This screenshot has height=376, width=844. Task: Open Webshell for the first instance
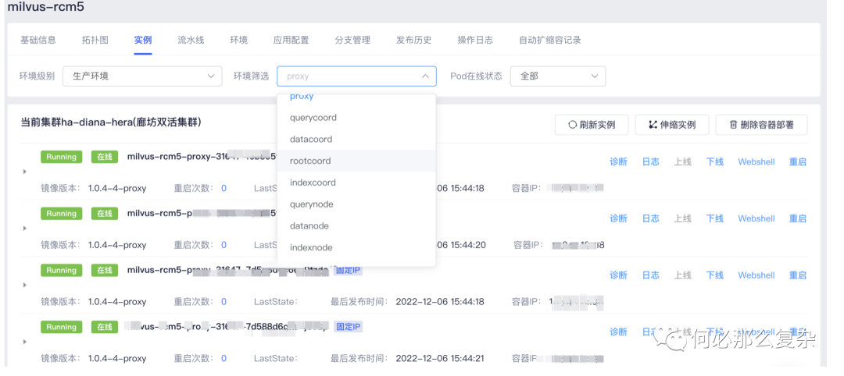coord(756,161)
